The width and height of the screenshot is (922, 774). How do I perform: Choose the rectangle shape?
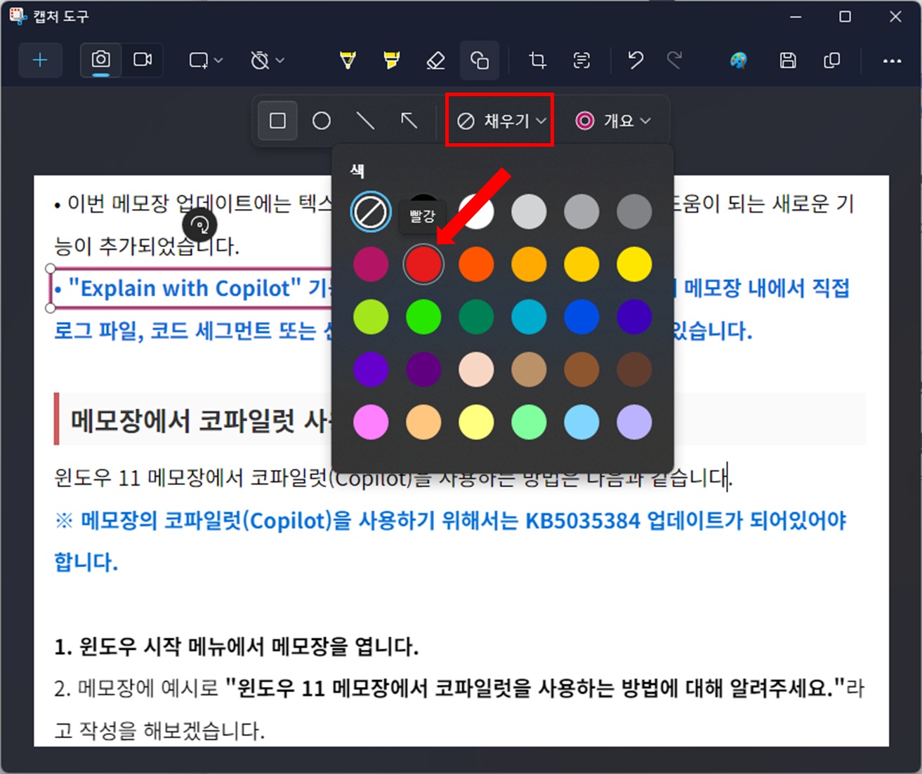[x=277, y=121]
